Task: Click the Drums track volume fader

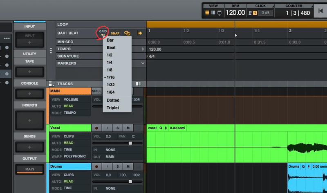Action: tap(130, 182)
